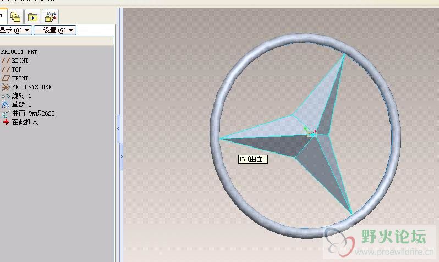
Task: Click the coordinate system icon
Action: click(x=6, y=87)
